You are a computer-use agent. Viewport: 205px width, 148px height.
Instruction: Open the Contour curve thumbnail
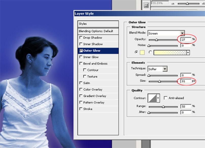pyautogui.click(x=152, y=98)
